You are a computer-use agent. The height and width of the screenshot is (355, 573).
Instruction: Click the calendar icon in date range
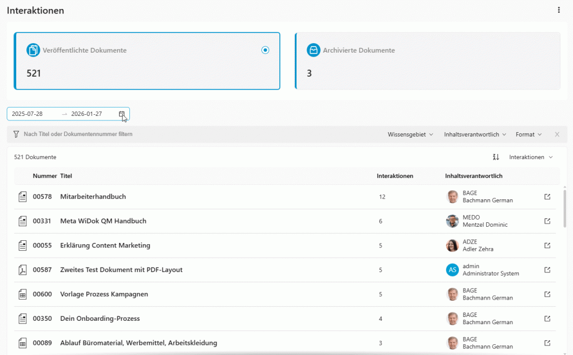(121, 114)
